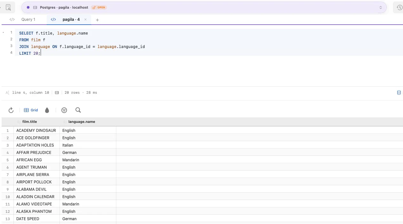Click the JOIN language line in editor

pyautogui.click(x=82, y=47)
